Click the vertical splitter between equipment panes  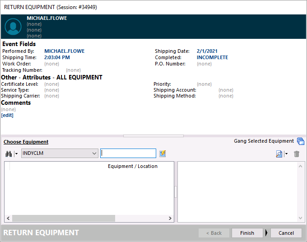tap(176, 192)
